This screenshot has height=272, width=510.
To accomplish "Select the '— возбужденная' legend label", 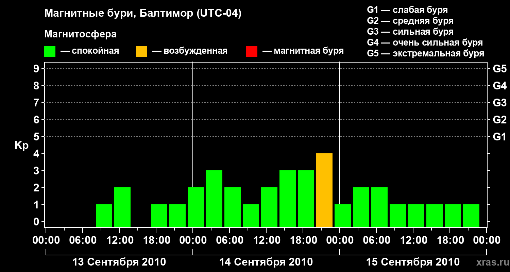I will pyautogui.click(x=190, y=51).
